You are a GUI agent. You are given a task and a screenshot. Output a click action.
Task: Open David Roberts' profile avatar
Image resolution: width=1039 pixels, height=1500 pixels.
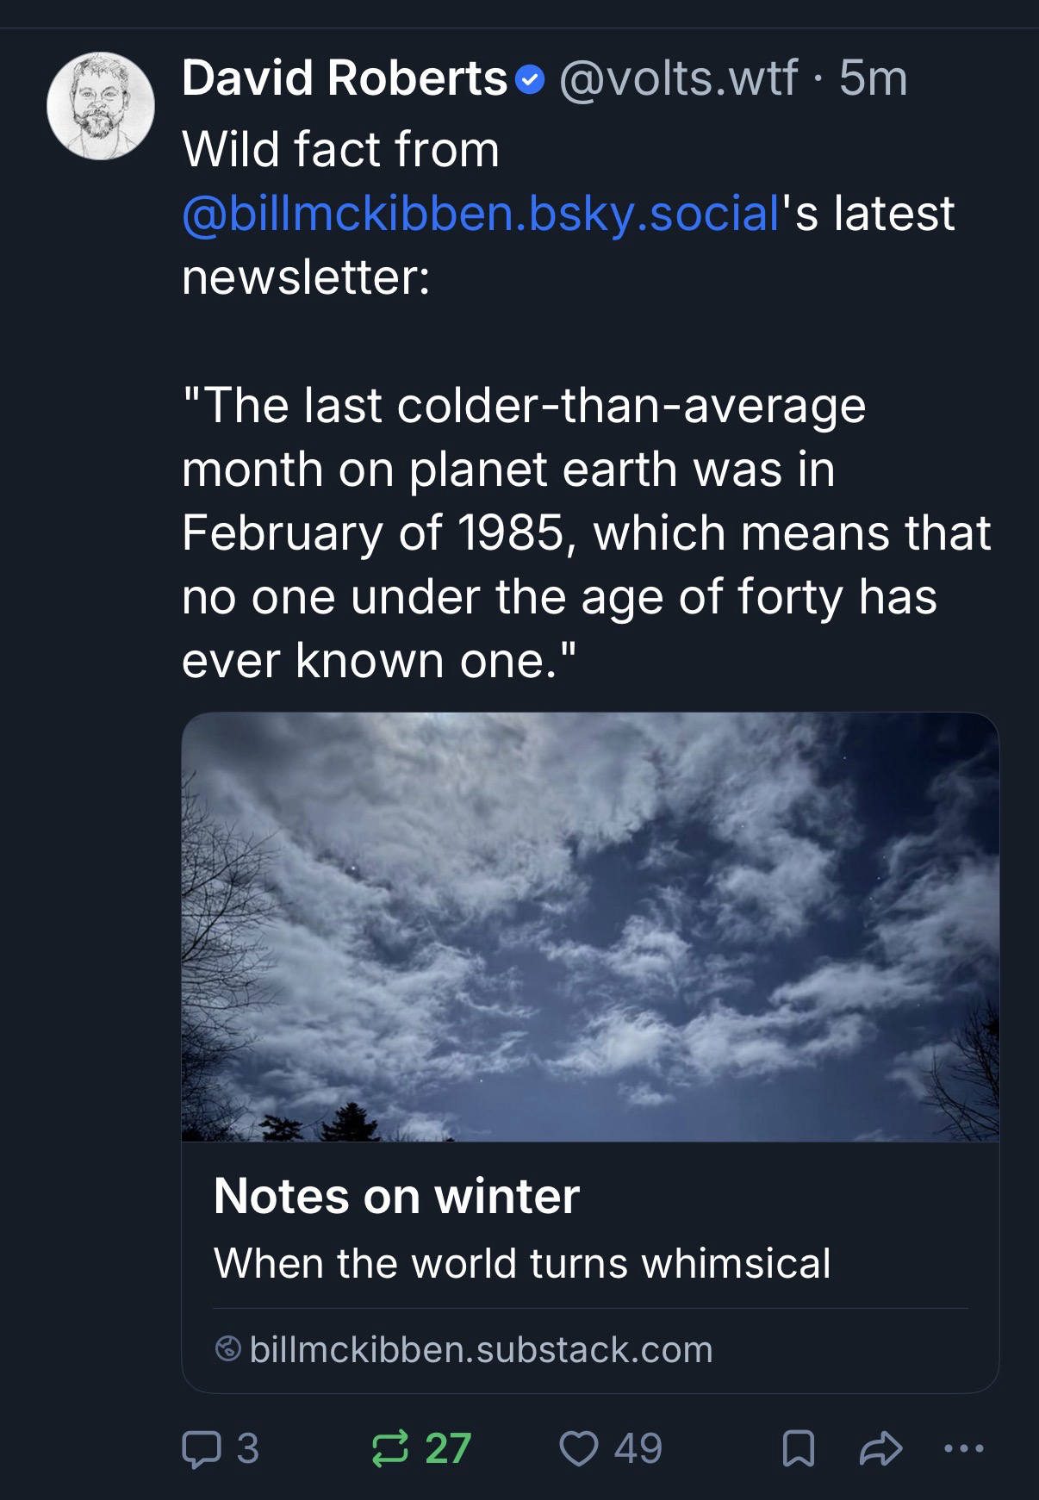coord(101,106)
